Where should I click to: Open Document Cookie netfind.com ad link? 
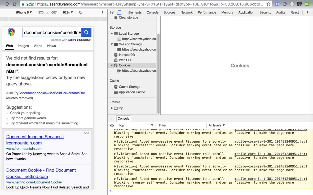tap(41, 173)
